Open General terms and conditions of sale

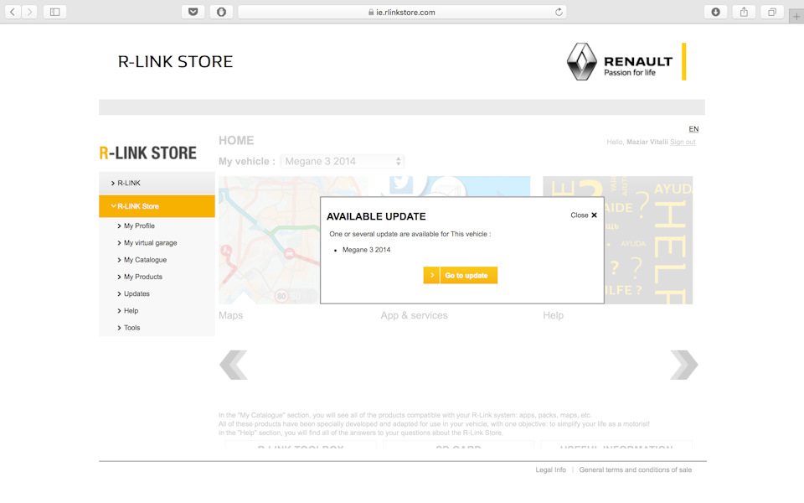click(x=636, y=469)
